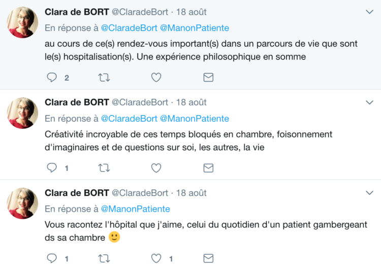Reply to the 'Une expérience philosophique' tweet
Viewport: 381px width, 270px height.
pos(52,78)
